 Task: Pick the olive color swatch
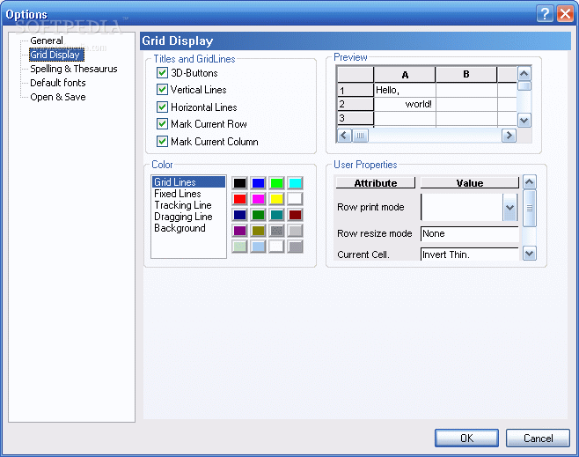point(258,231)
